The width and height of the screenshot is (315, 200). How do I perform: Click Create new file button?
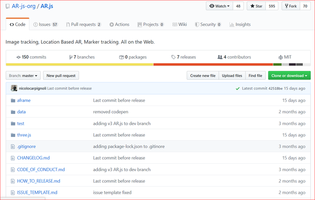pyautogui.click(x=203, y=76)
